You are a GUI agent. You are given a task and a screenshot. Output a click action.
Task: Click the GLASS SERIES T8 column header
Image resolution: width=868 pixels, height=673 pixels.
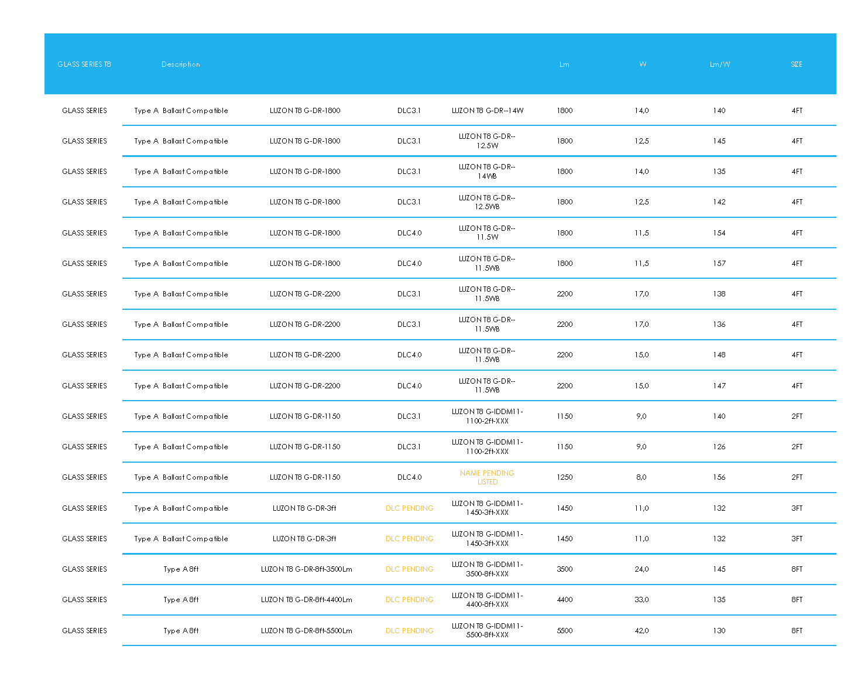84,64
